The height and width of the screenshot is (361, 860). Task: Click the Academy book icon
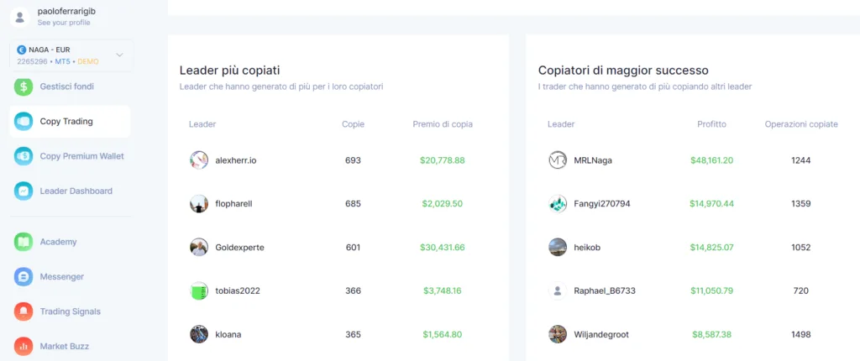(24, 242)
